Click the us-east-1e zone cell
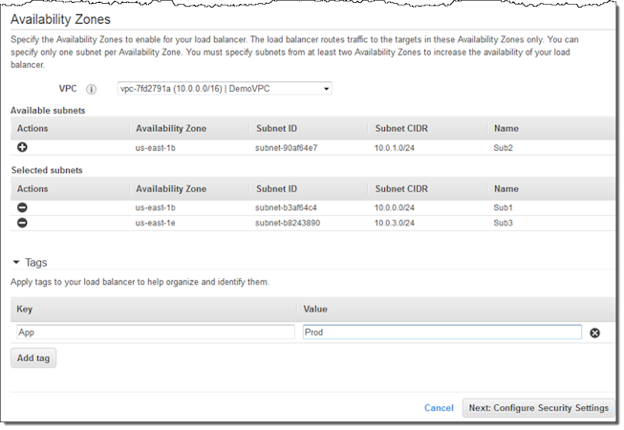This screenshot has width=624, height=430. (x=155, y=223)
